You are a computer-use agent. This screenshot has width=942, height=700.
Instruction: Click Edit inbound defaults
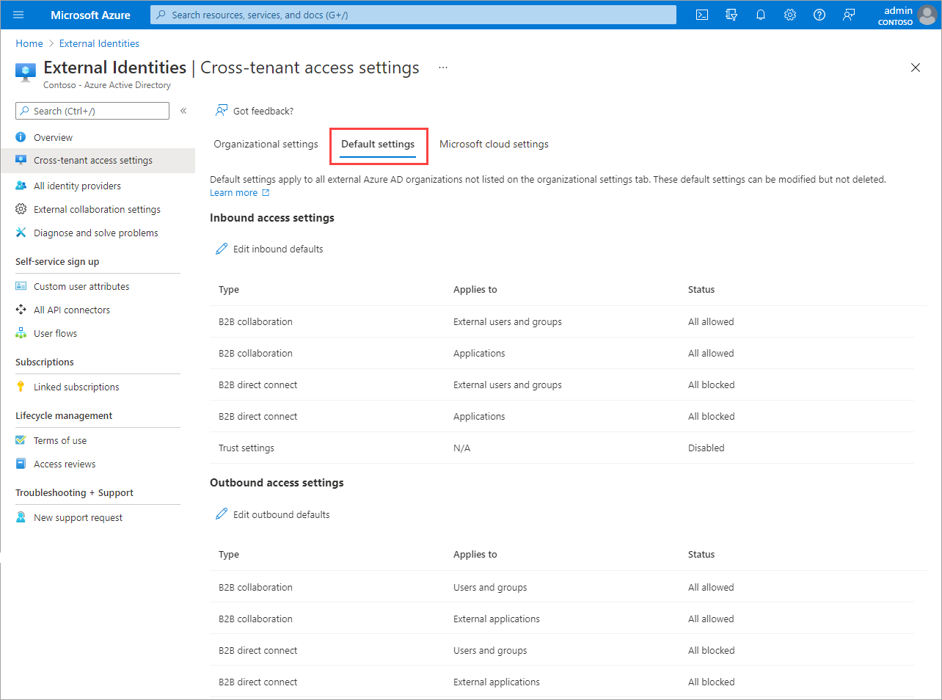tap(277, 249)
